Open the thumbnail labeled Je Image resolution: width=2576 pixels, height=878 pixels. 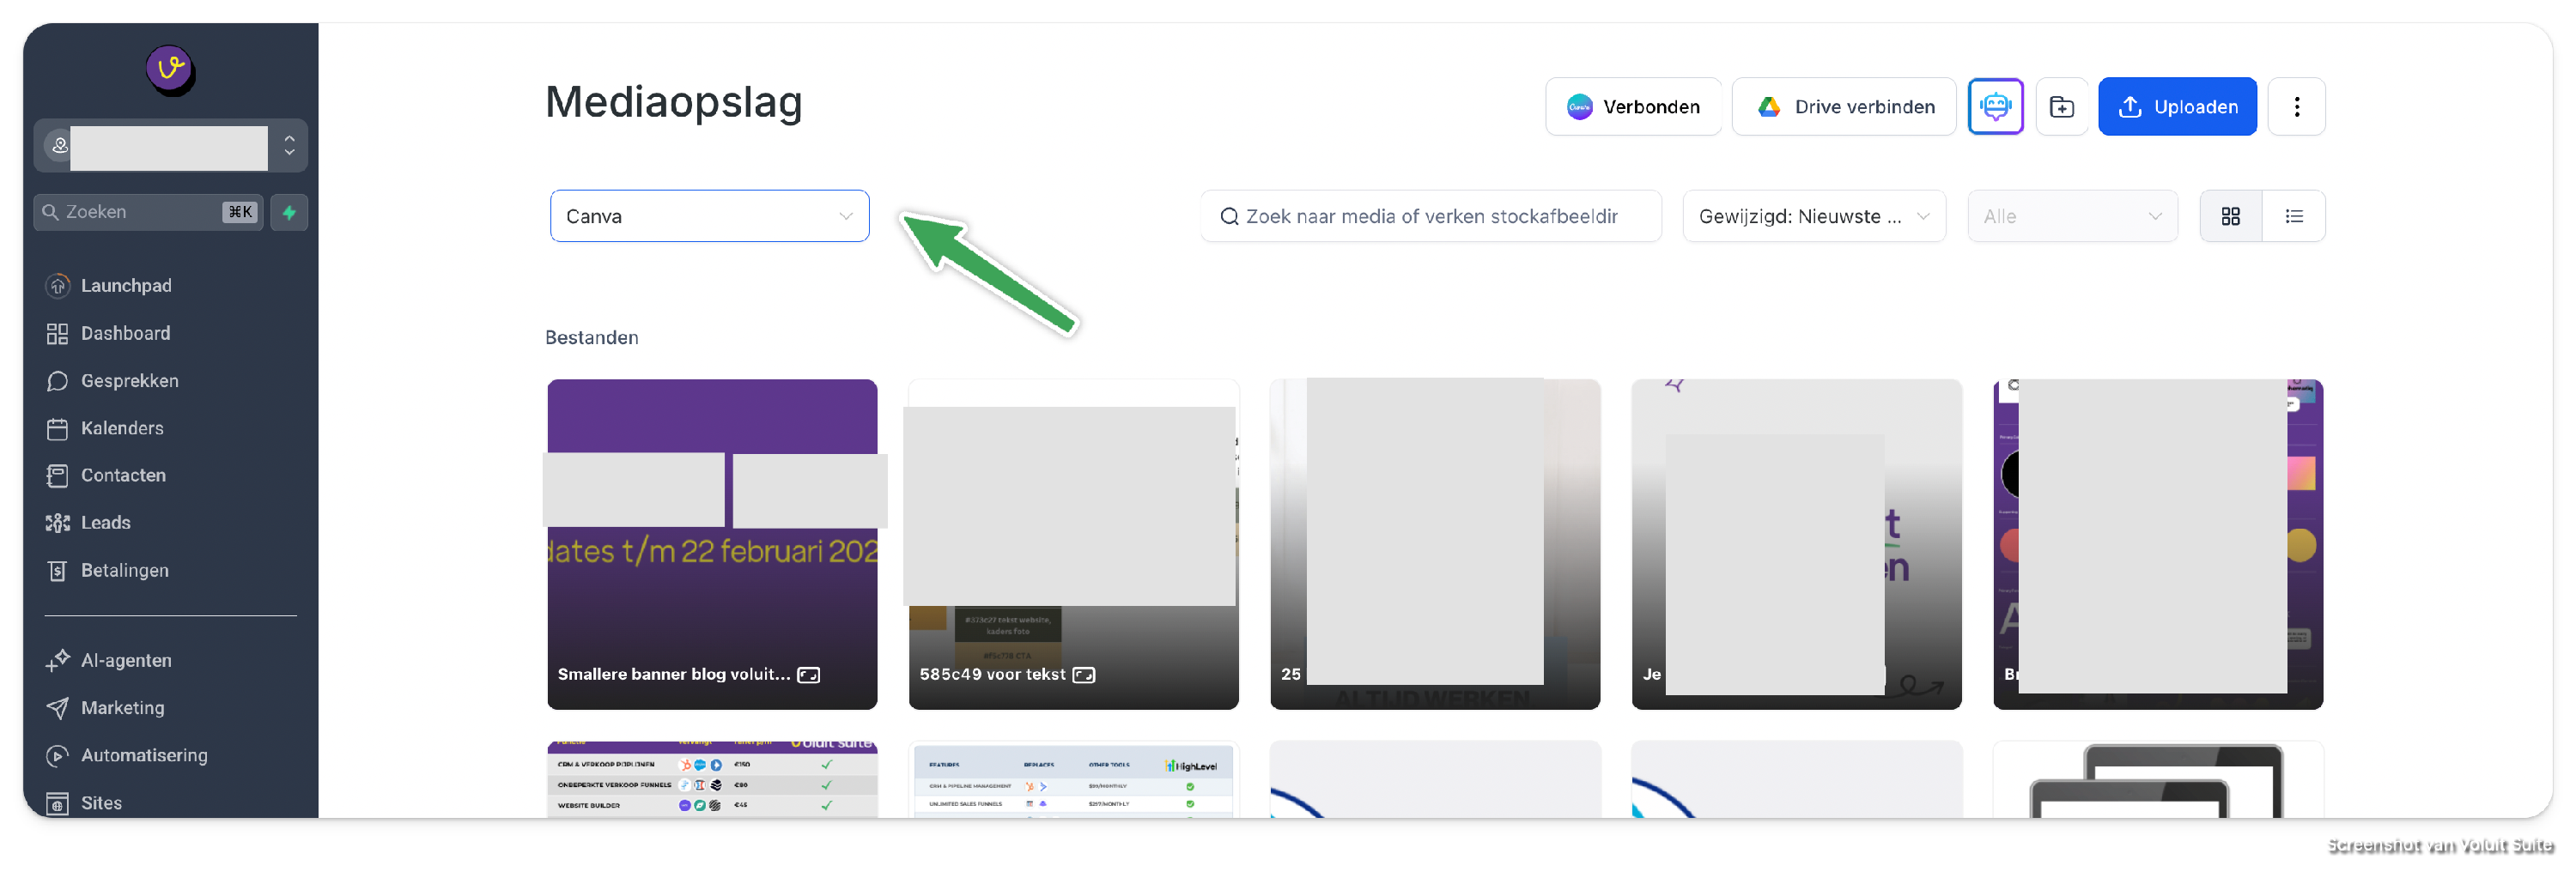(1796, 544)
